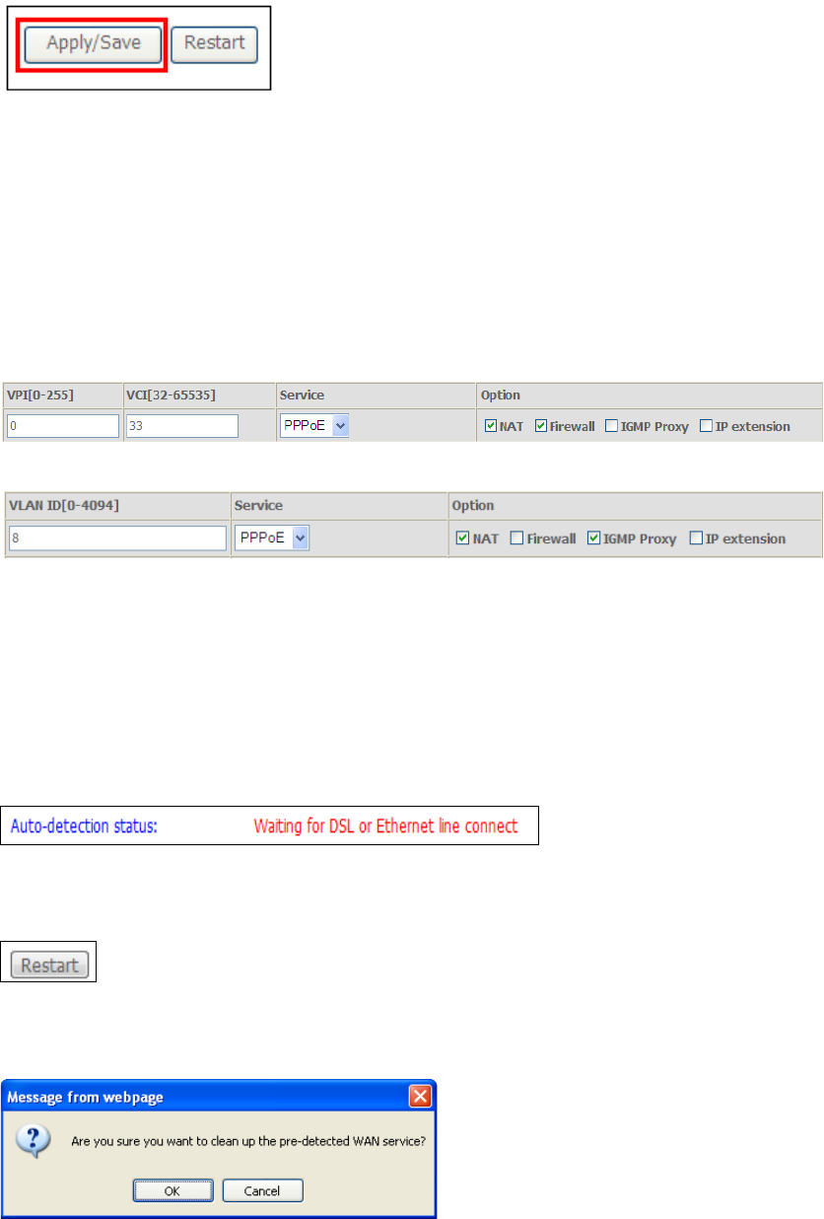The image size is (824, 1219).
Task: Uncheck NAT in the VLAN ID row
Action: click(463, 538)
